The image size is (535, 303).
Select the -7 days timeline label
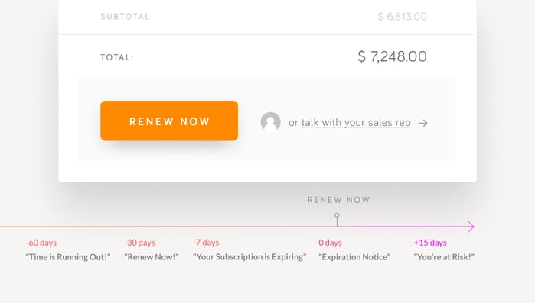pos(206,243)
